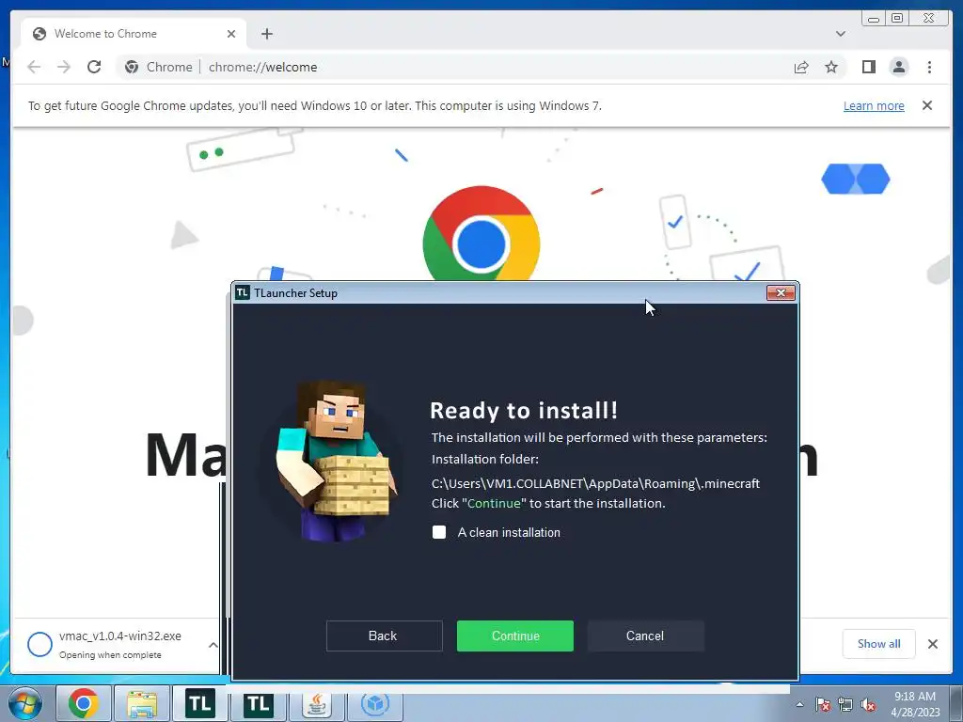963x722 pixels.
Task: Click the green Continue button
Action: coord(514,636)
